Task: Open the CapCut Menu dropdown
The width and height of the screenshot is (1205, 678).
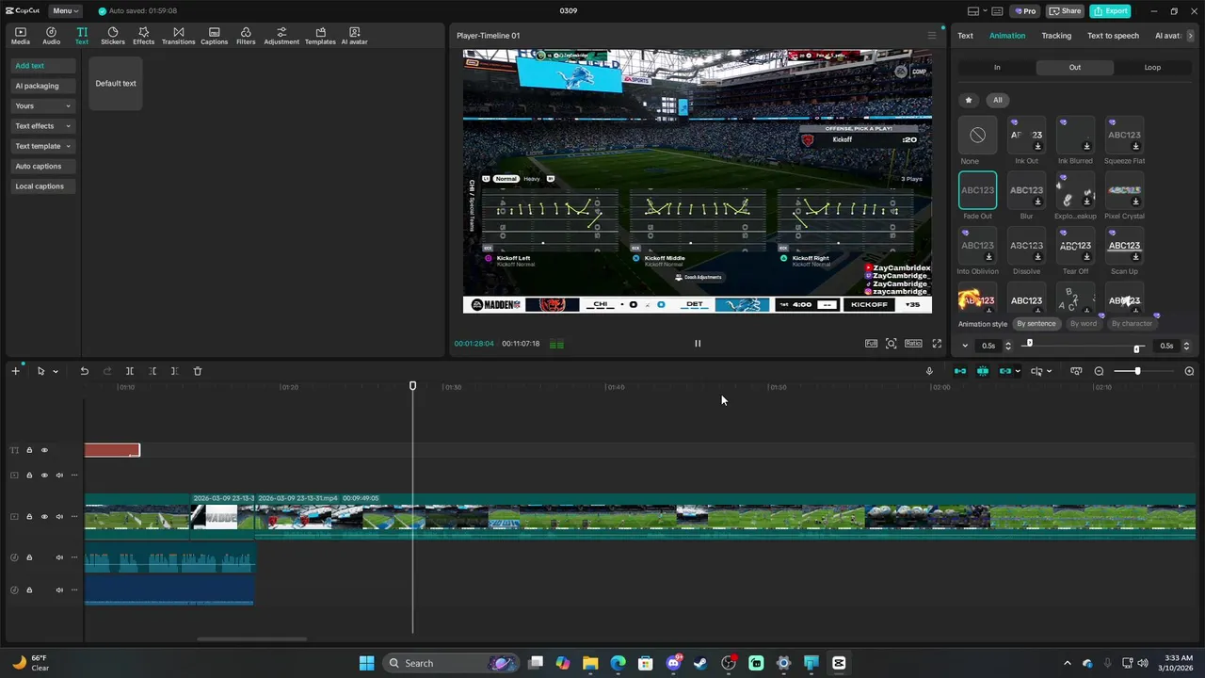Action: point(65,11)
